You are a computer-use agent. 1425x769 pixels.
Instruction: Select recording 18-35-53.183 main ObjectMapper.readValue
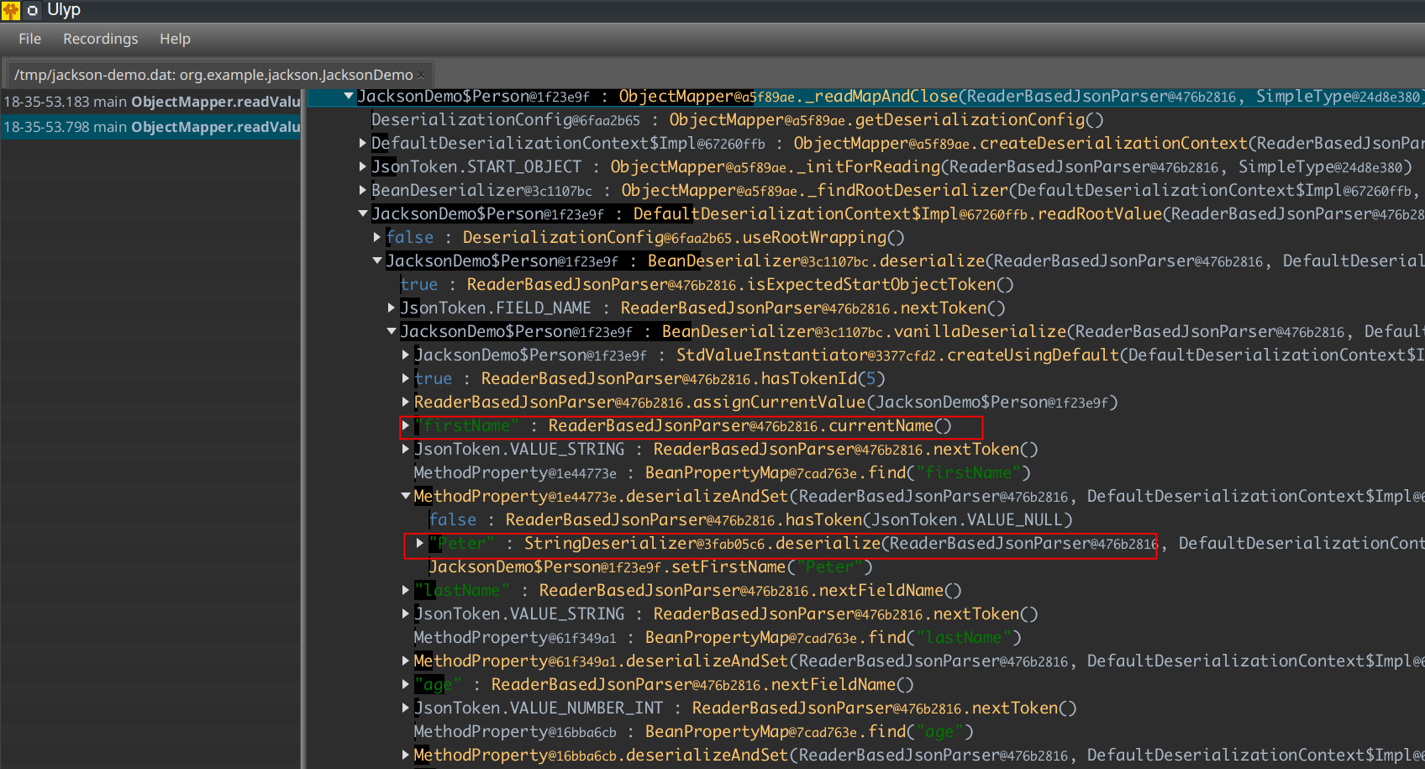(151, 102)
